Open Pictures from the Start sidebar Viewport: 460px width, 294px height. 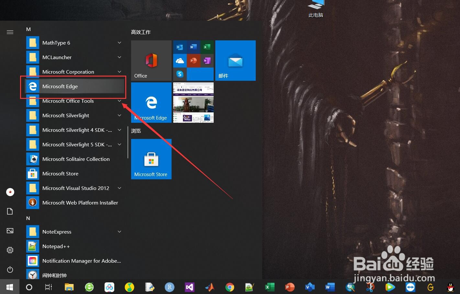(10, 231)
